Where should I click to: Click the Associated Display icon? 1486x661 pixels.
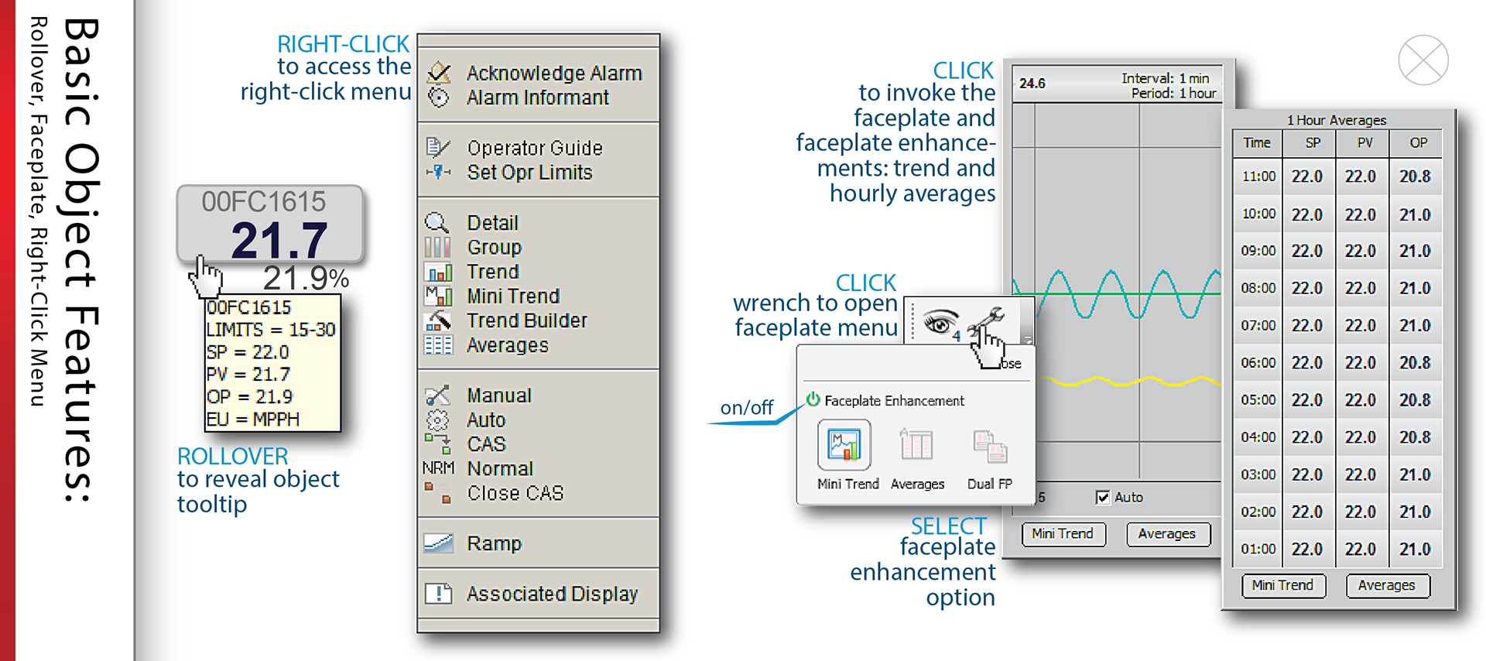[438, 594]
